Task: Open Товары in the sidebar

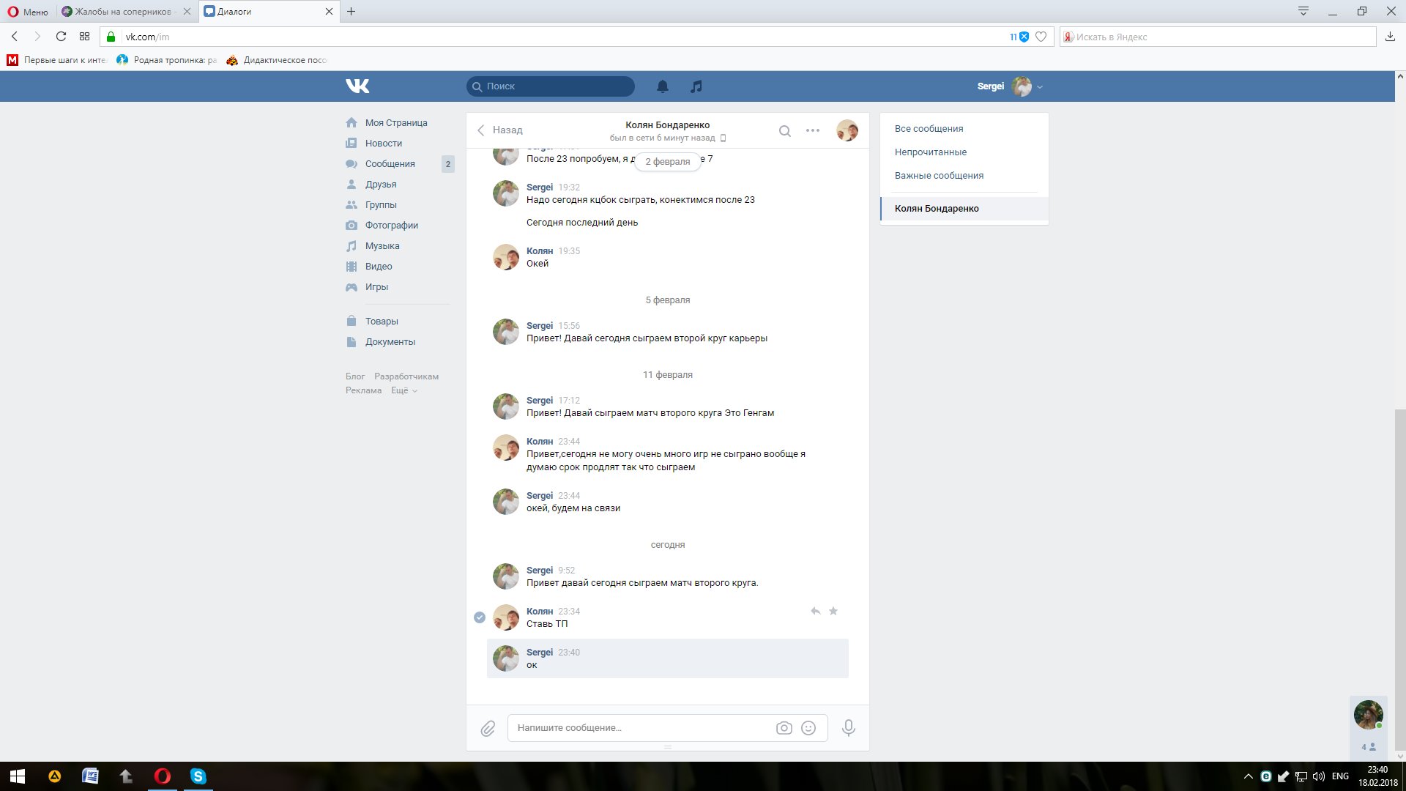Action: click(382, 322)
